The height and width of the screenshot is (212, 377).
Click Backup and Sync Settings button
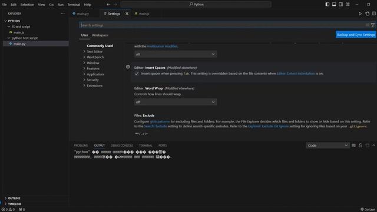point(356,35)
